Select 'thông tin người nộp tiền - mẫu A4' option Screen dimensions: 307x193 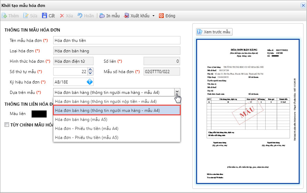point(117,102)
